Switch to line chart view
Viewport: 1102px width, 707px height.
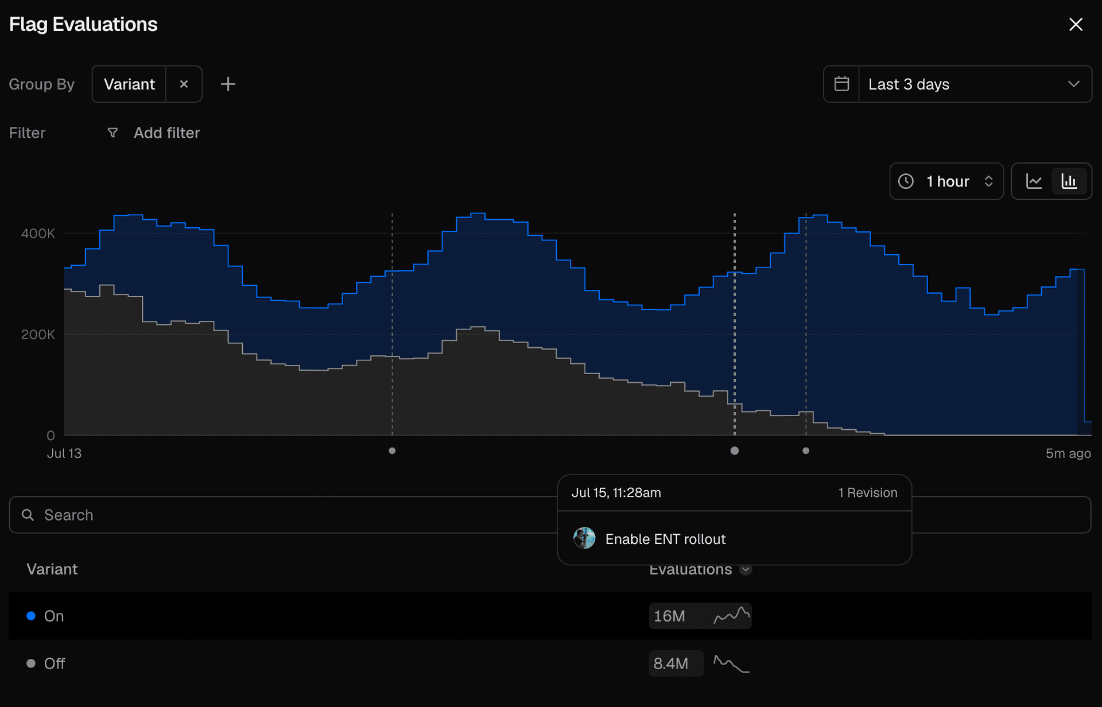point(1034,181)
